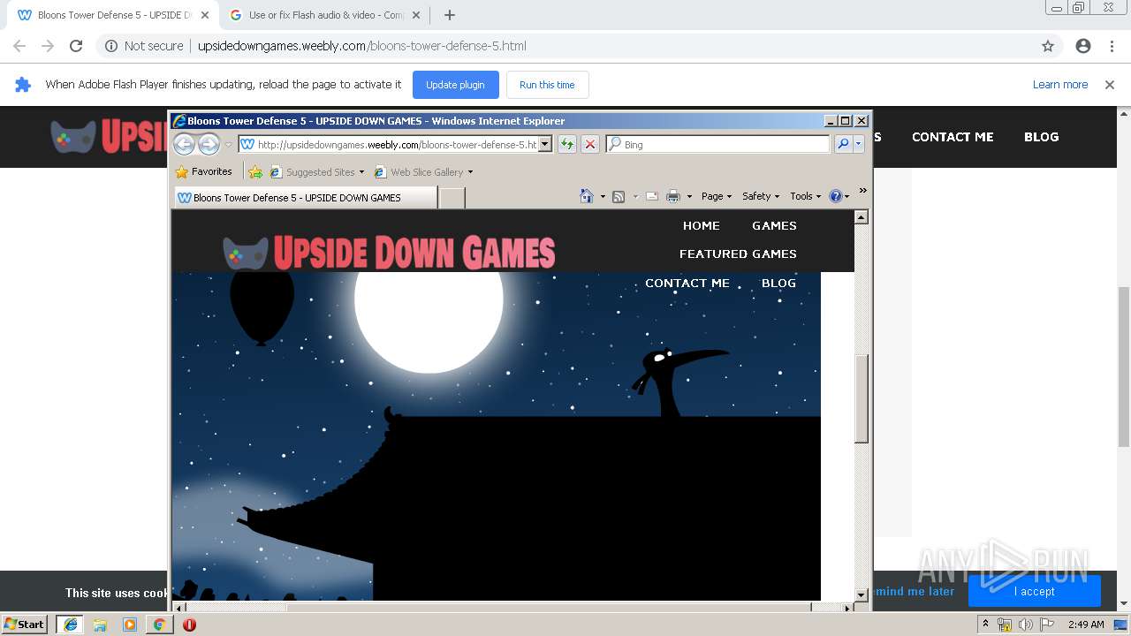View site info for Not secure
This screenshot has width=1131, height=636.
tap(144, 46)
